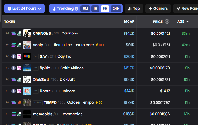198x125 pixels.
Task: Open the Top filter
Action: tap(134, 9)
